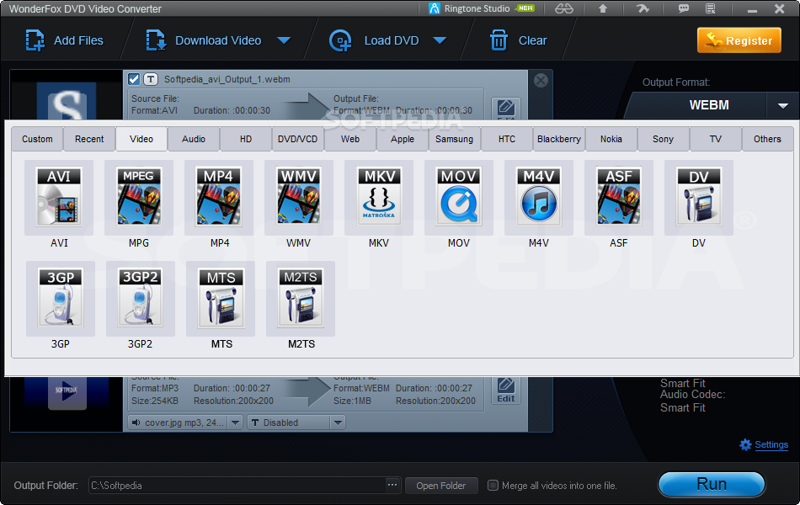The height and width of the screenshot is (505, 800).
Task: Show Apple device formats tab
Action: click(x=403, y=139)
